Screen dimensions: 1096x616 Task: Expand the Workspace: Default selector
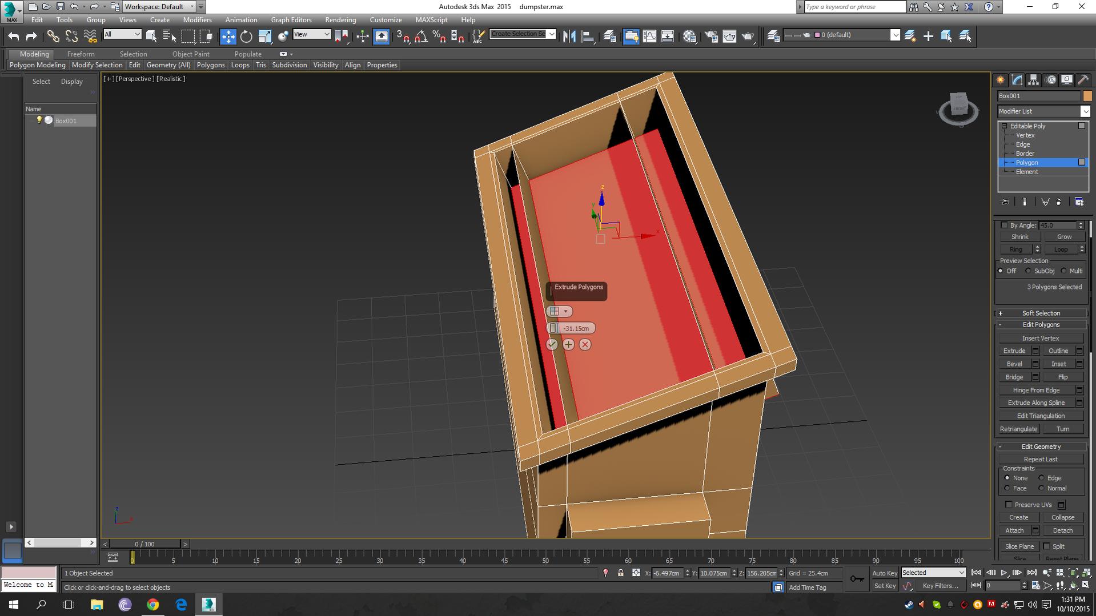(x=192, y=6)
